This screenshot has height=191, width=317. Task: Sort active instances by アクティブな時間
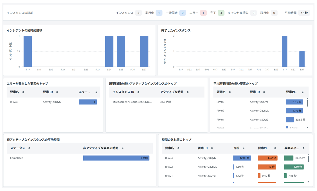pyautogui.click(x=188, y=92)
